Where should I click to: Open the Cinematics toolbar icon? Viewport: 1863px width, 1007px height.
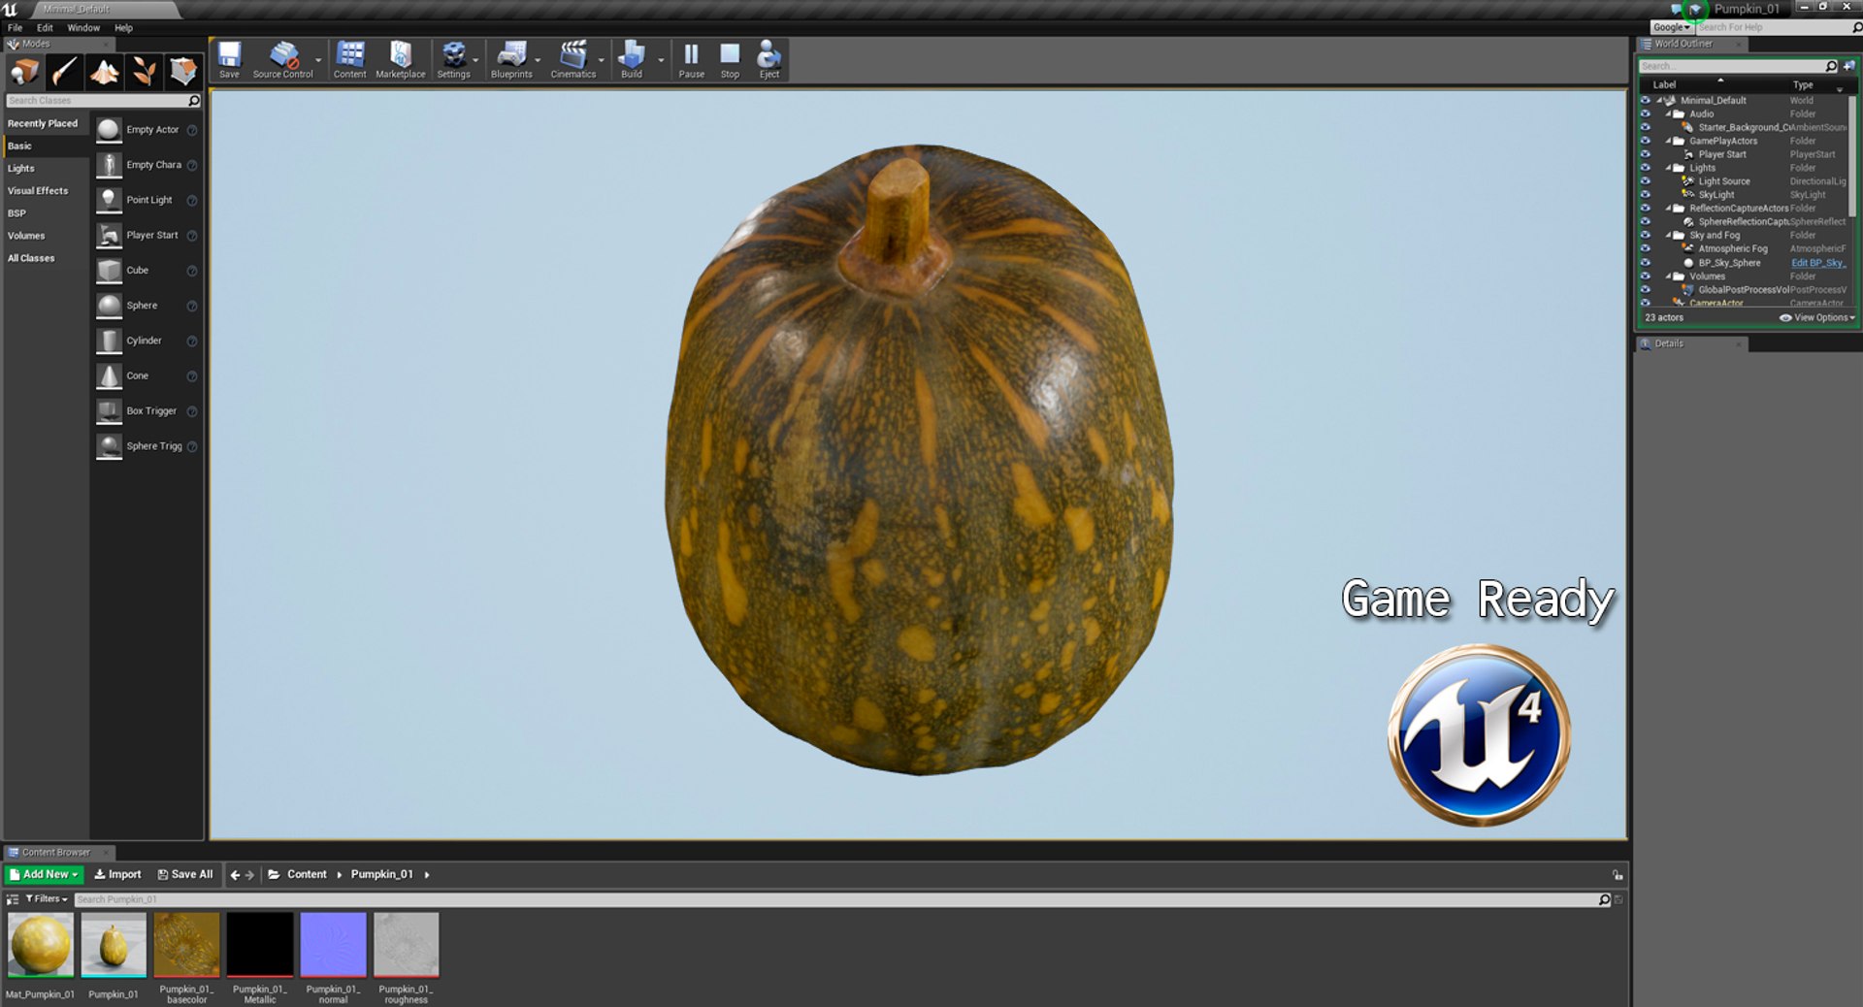(573, 59)
